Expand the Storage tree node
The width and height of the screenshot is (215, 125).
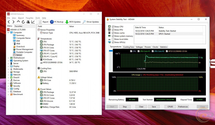coord(8,72)
